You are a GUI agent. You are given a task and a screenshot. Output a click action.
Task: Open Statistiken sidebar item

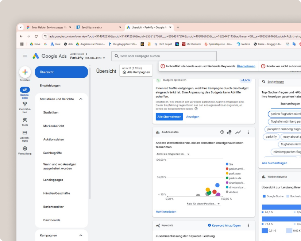pyautogui.click(x=51, y=112)
